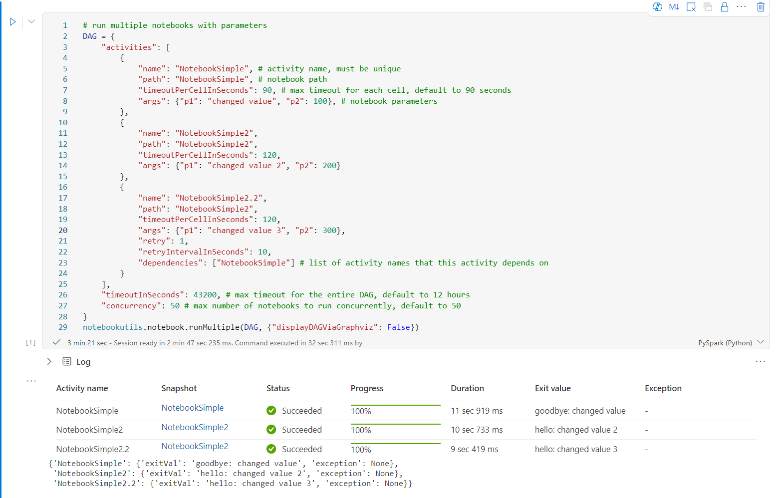The image size is (778, 498).
Task: Place cursor on code line 29
Action: pyautogui.click(x=251, y=327)
